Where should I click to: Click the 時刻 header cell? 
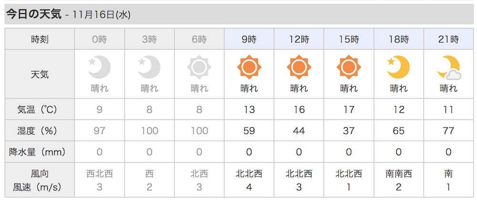point(40,39)
